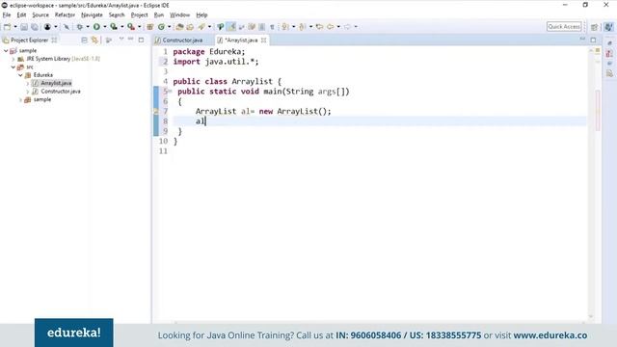This screenshot has width=617, height=347.
Task: Select the *Arraylist.java editor tab
Action: coord(241,40)
